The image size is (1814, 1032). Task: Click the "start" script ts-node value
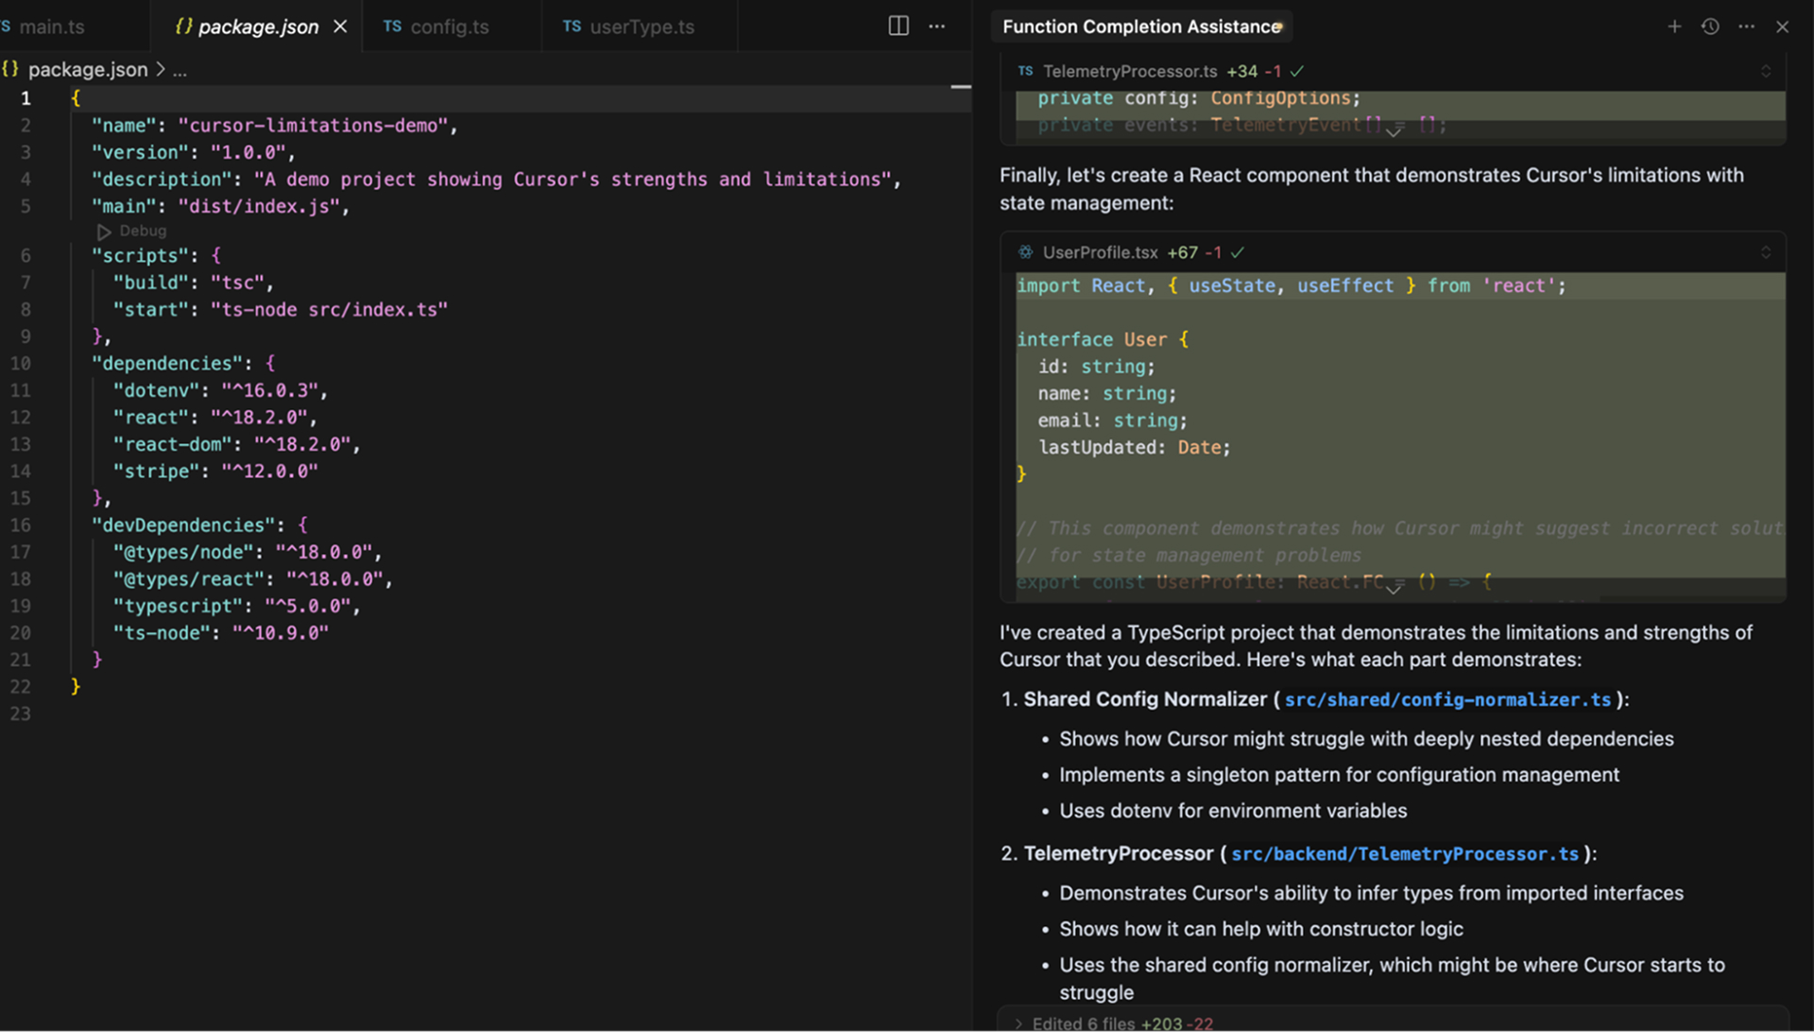(329, 309)
